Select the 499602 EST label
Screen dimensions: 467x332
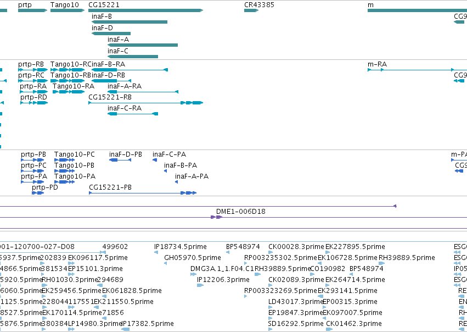pyautogui.click(x=115, y=247)
